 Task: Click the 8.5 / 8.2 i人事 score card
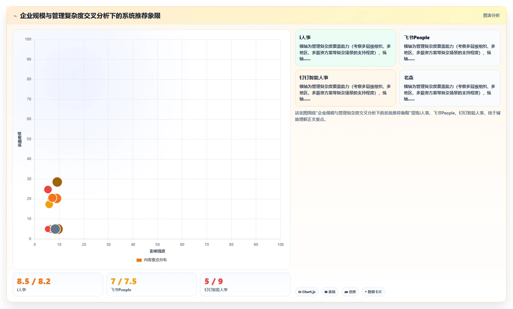click(x=58, y=284)
